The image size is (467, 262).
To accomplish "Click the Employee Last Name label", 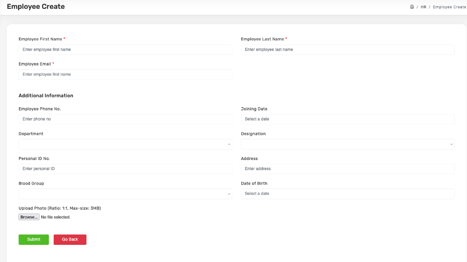I will tap(262, 39).
